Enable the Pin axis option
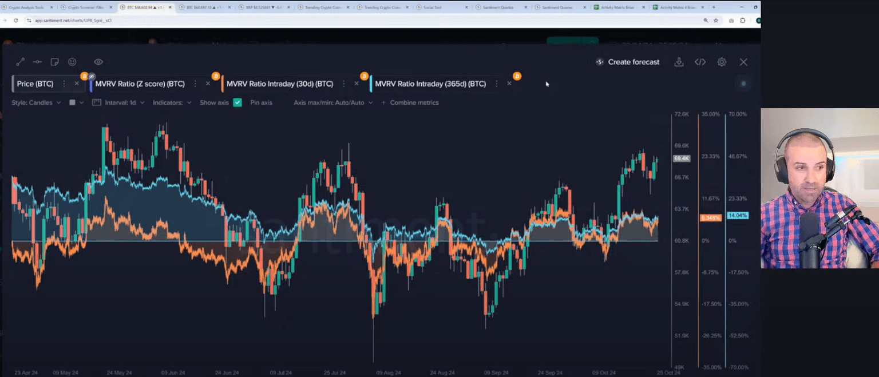The image size is (879, 377). [x=261, y=103]
